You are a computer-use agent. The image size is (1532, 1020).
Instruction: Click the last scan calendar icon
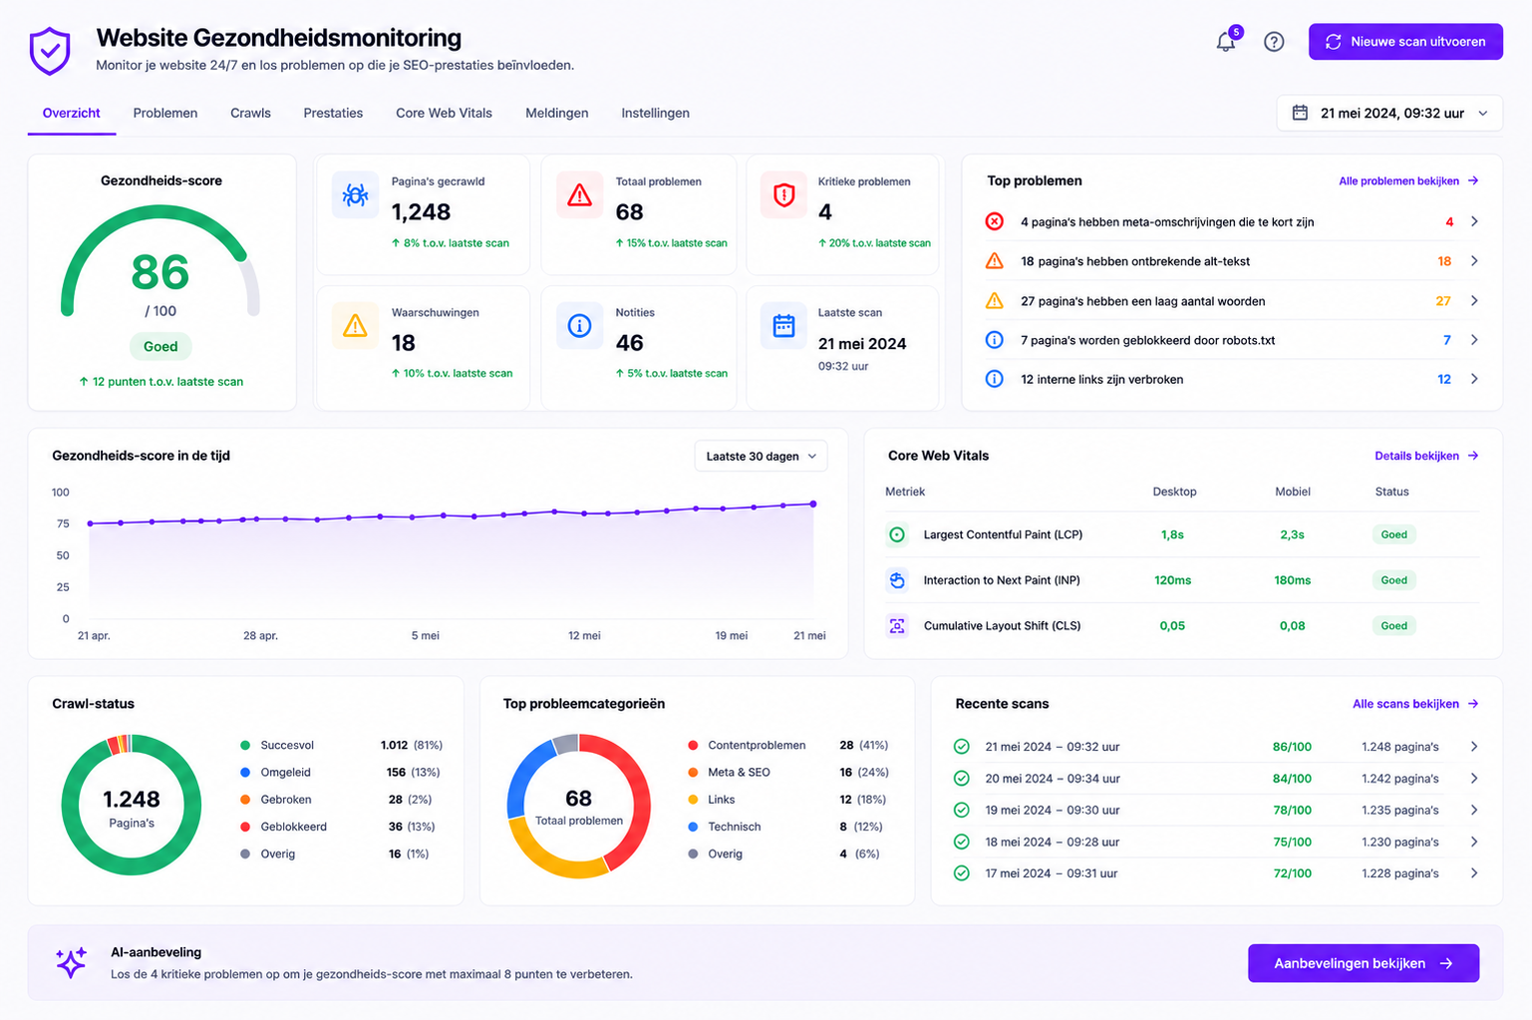[x=784, y=326]
